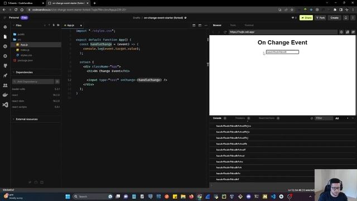This screenshot has width=357, height=201.
Task: Collapse the console panel chevron
Action: [353, 118]
